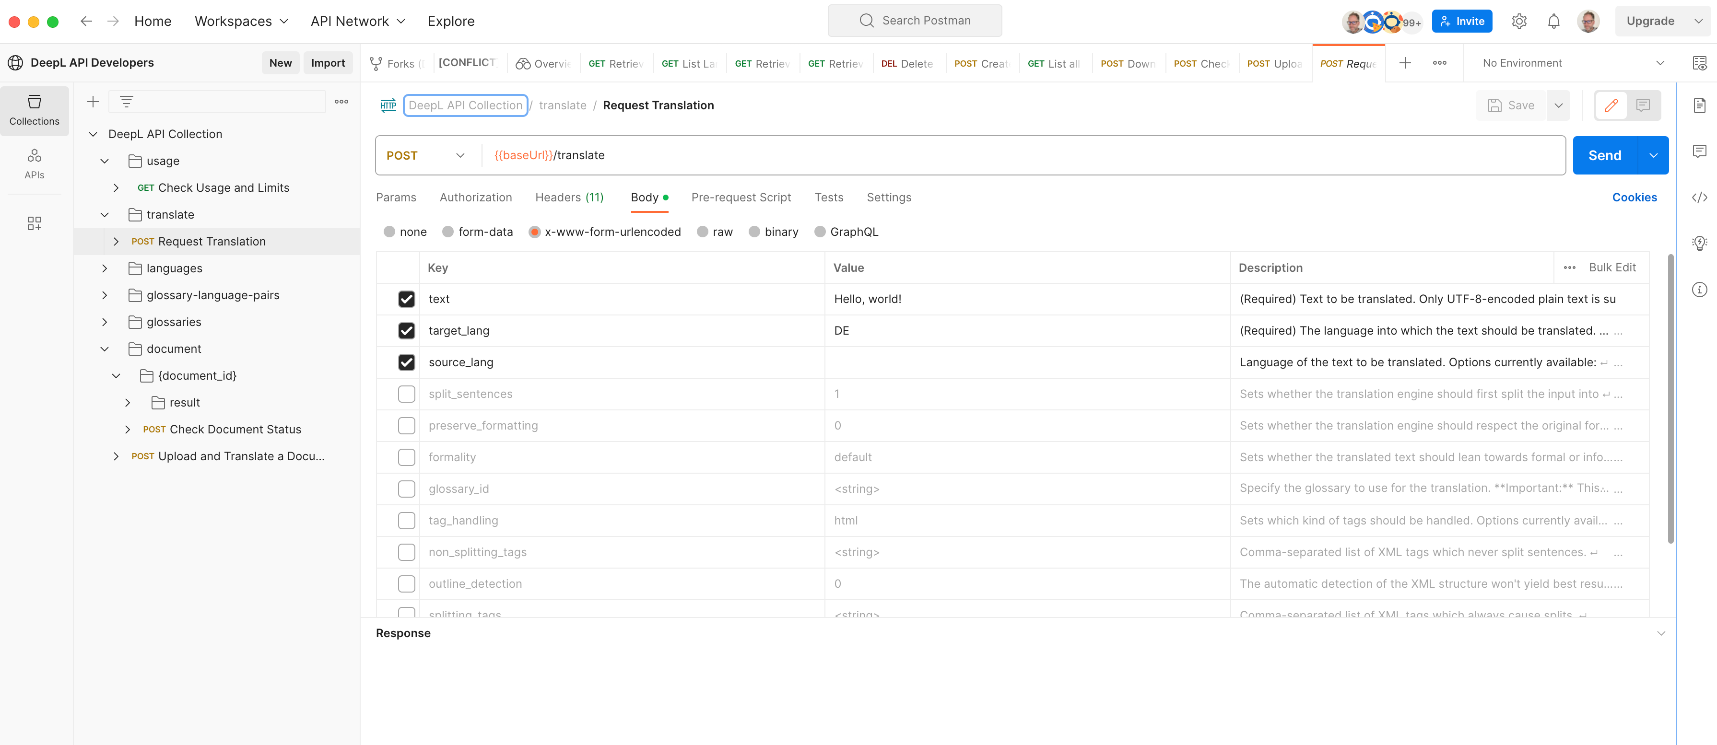Click the Cookies link

[1634, 197]
